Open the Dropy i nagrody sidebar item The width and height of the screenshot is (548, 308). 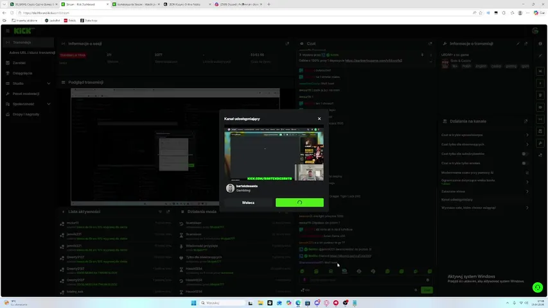coord(27,114)
